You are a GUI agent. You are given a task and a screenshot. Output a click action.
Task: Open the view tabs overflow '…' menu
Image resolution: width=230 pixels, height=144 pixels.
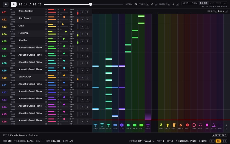click(225, 3)
